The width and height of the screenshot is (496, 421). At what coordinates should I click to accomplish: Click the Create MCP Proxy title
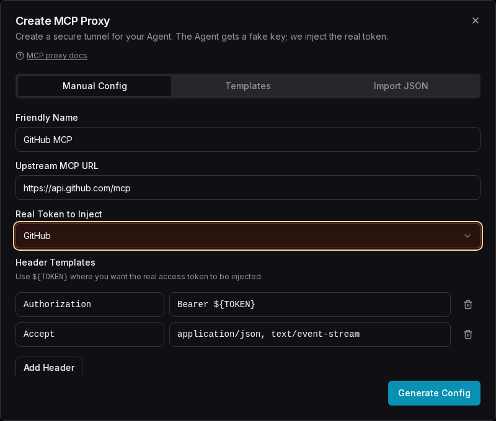coord(63,21)
